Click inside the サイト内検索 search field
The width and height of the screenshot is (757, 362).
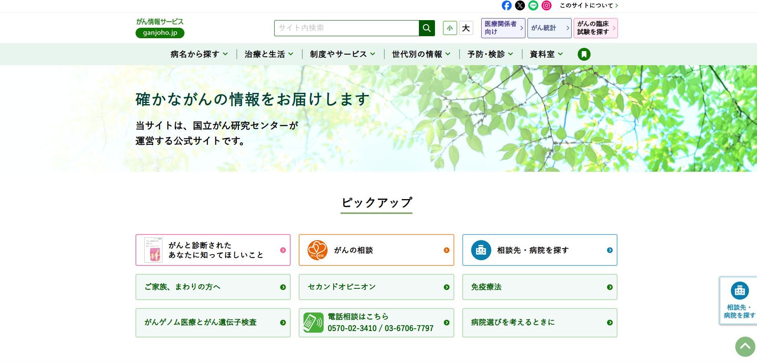[x=347, y=28]
